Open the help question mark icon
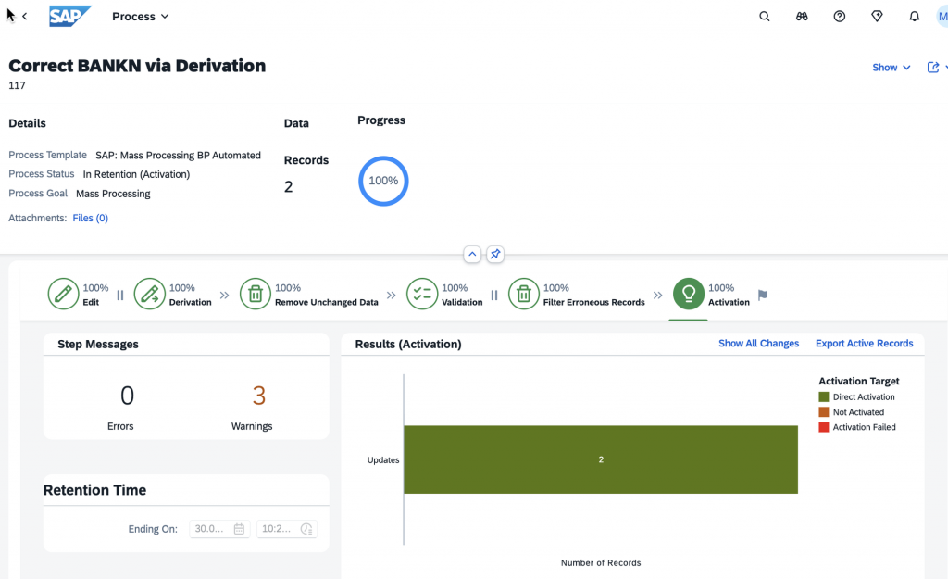This screenshot has width=948, height=579. pos(839,17)
